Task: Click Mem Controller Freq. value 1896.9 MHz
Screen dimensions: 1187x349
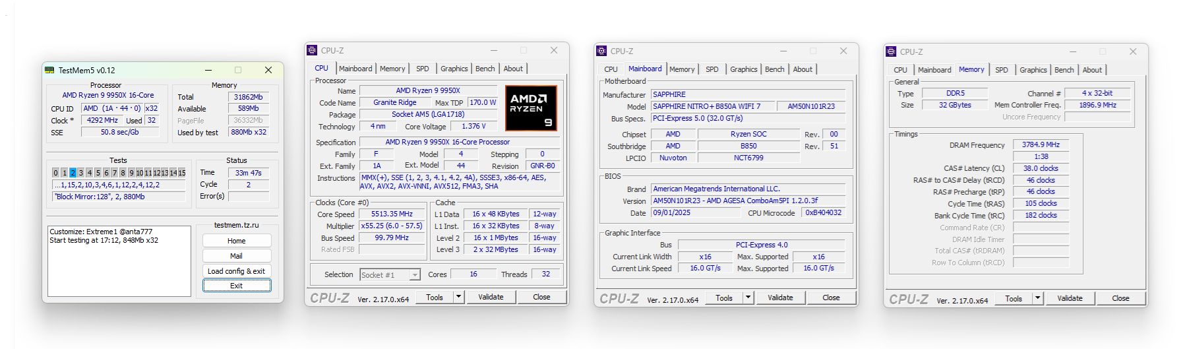Action: point(1097,105)
